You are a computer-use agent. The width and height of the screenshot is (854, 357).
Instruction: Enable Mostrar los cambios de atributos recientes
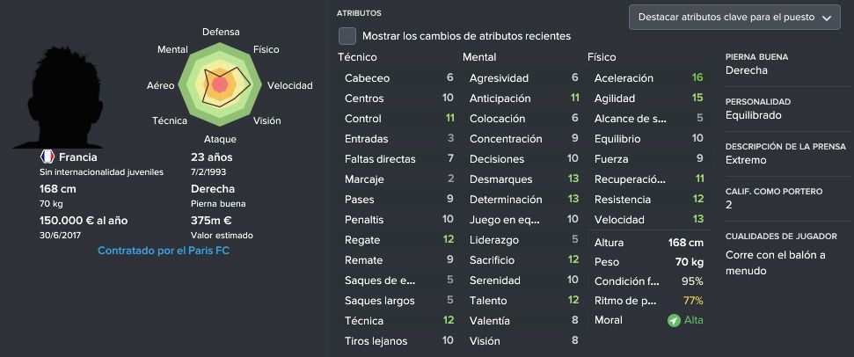click(347, 36)
